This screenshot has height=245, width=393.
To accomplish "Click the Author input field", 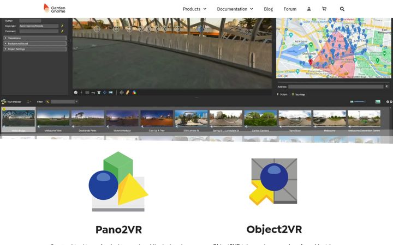I will (x=30, y=21).
